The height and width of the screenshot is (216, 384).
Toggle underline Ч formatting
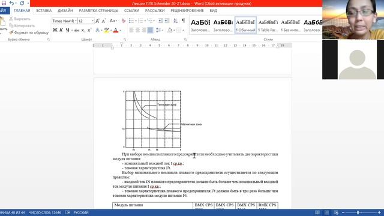coord(67,30)
